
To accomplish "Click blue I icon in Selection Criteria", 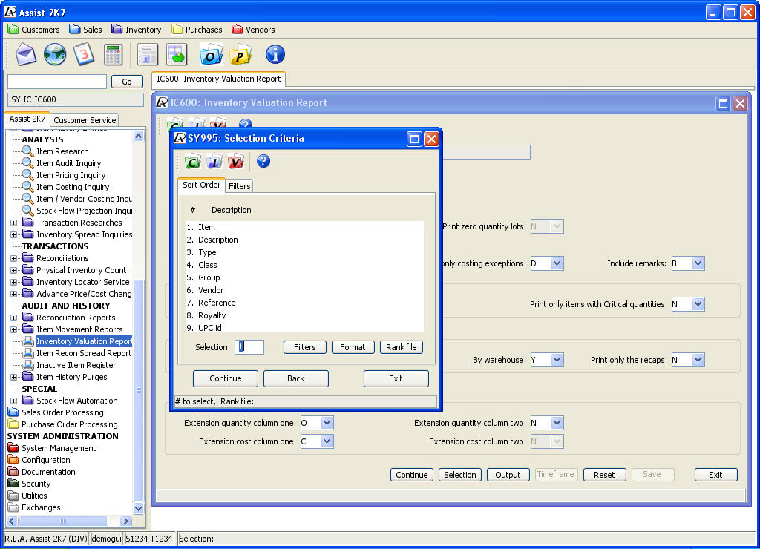I will pos(214,161).
